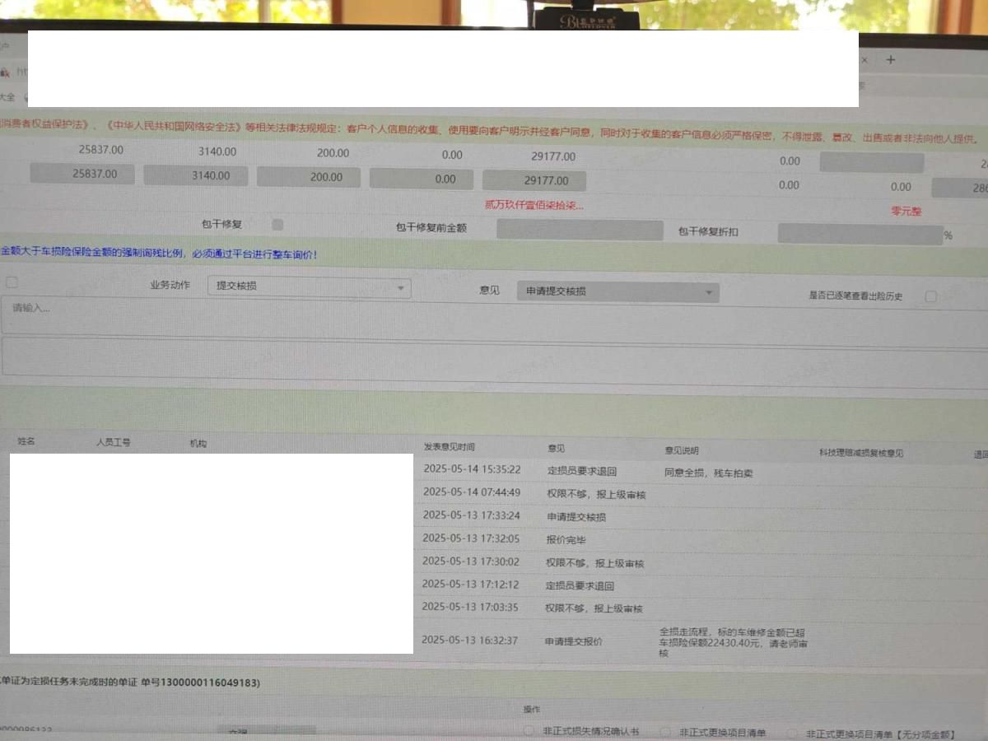
Task: Click the grey 25837.00 amount field
Action: (x=82, y=175)
